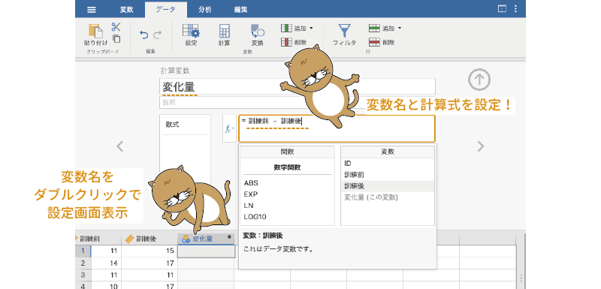Go to previous variable with left chevron

(x=120, y=146)
